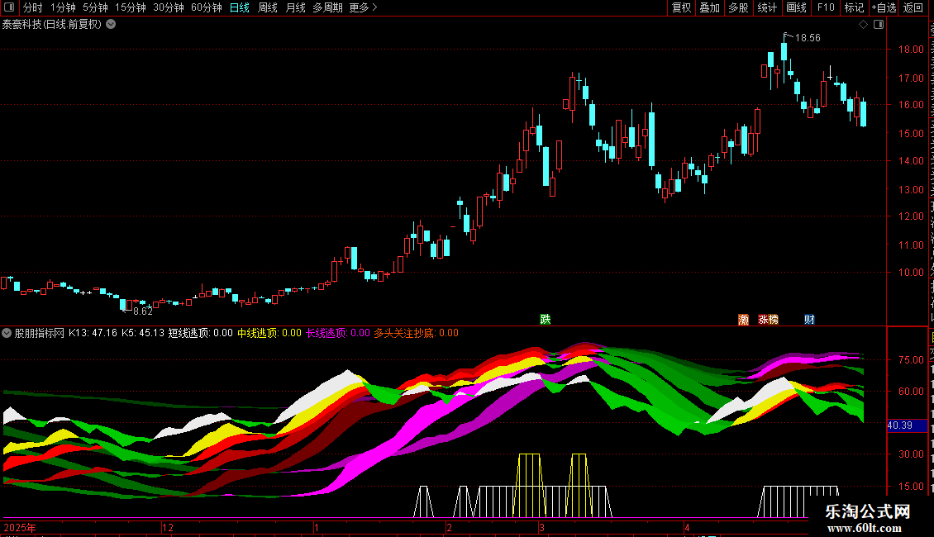934x537 pixels.
Task: Click the orange 激 event marker
Action: coord(743,320)
